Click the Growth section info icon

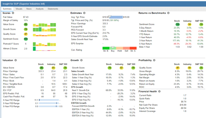coord(81,60)
